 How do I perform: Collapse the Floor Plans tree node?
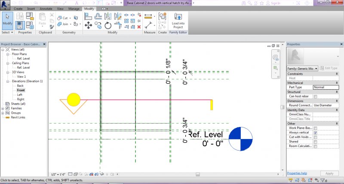click(x=8, y=54)
